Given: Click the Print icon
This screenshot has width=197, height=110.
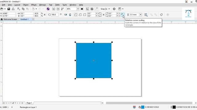Looking at the screenshot, I should pos(13,9).
